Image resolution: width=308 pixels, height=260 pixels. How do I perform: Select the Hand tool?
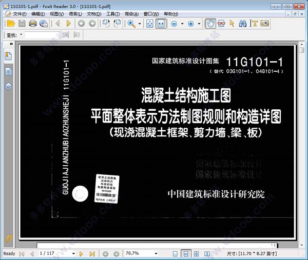(x=210, y=24)
